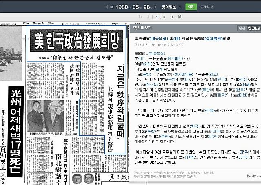Click the paragraph starting 「토머스 레스턴」
Viewport: 261px width, 185px height.
196,113
